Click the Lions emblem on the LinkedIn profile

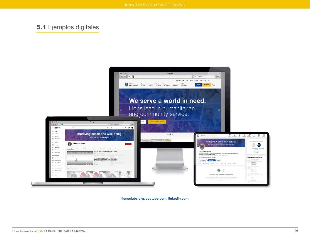[202, 146]
